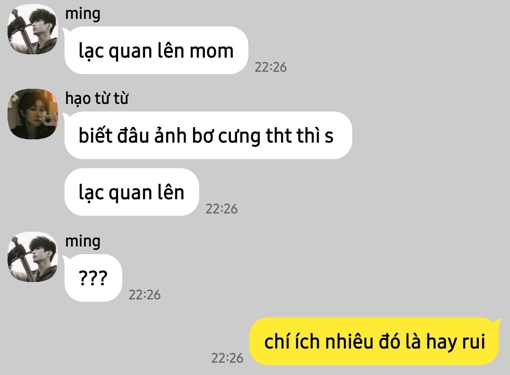510x375 pixels.
Task: Select the 'lạc quan lên mom' message bubble
Action: pyautogui.click(x=156, y=51)
